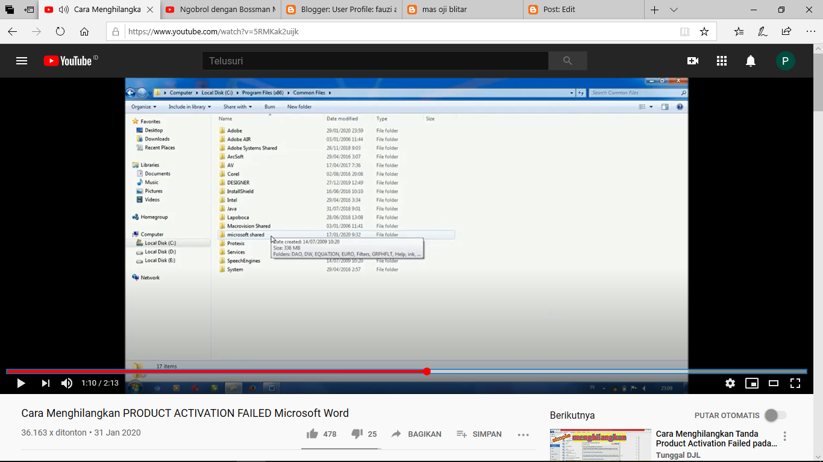823x462 pixels.
Task: Enter full screen mode
Action: click(x=795, y=383)
